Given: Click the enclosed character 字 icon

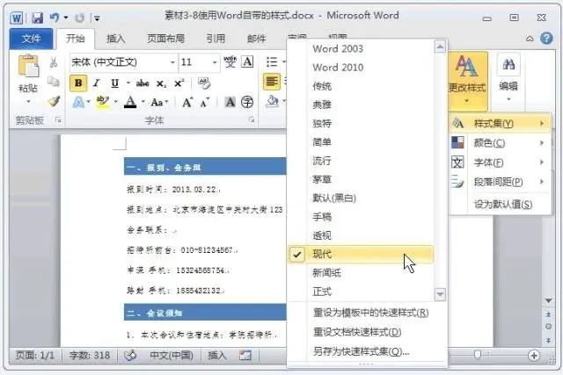Looking at the screenshot, I should click(x=247, y=102).
